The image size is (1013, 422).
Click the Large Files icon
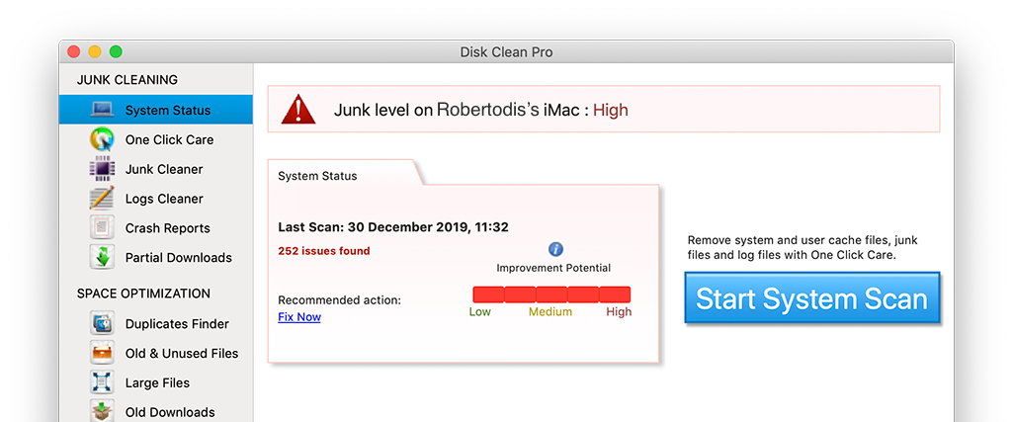102,381
